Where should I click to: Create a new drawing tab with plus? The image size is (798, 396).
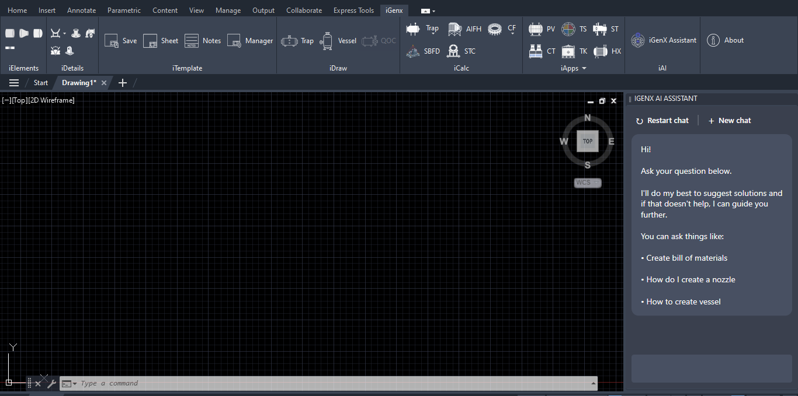123,83
